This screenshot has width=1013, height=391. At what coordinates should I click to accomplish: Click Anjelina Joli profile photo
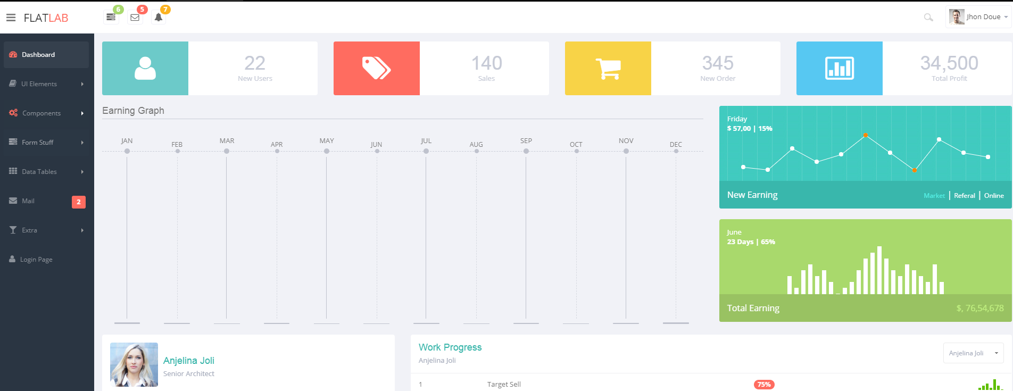(x=134, y=364)
